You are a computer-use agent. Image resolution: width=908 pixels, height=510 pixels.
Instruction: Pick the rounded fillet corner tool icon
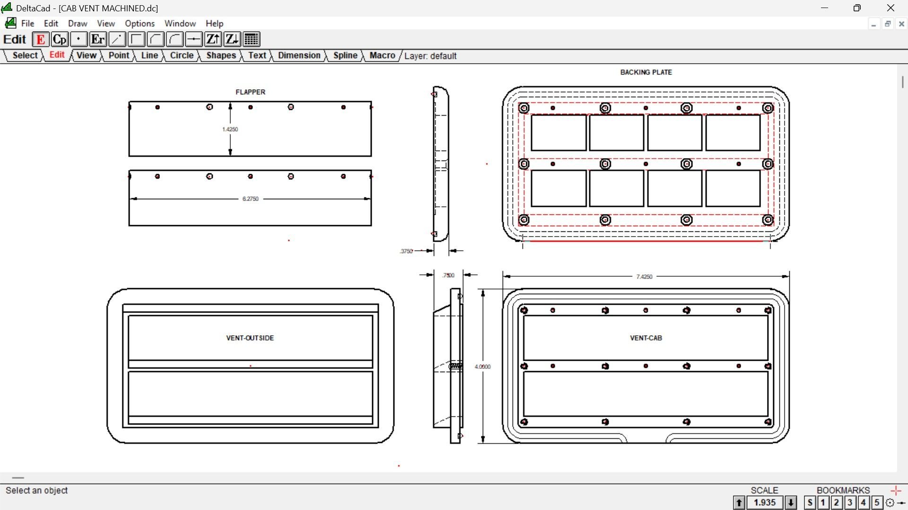(x=175, y=39)
